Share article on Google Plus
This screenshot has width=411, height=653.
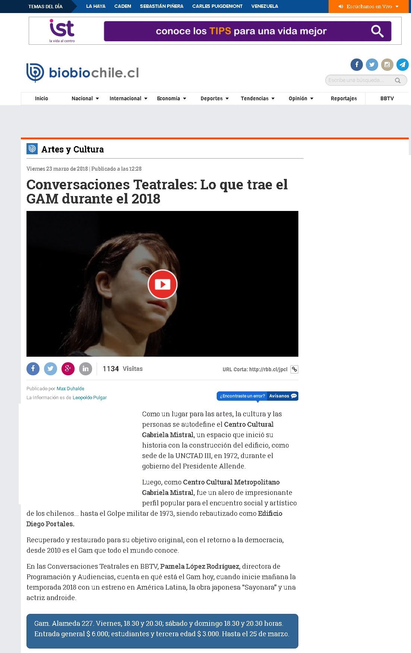point(68,369)
